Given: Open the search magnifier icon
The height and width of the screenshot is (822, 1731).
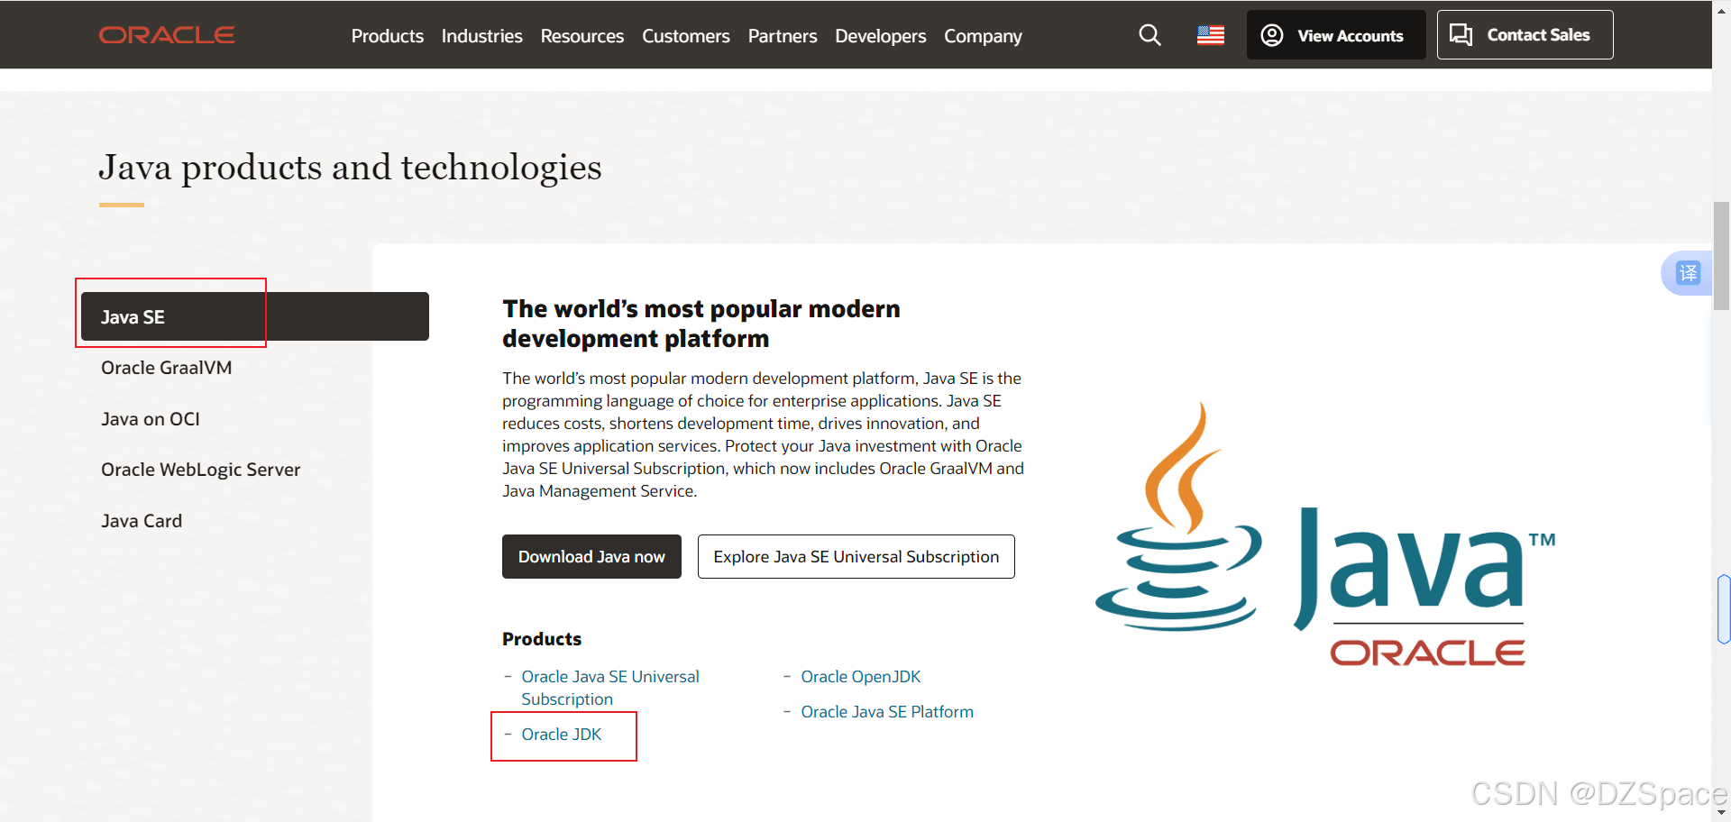Looking at the screenshot, I should click(1149, 35).
